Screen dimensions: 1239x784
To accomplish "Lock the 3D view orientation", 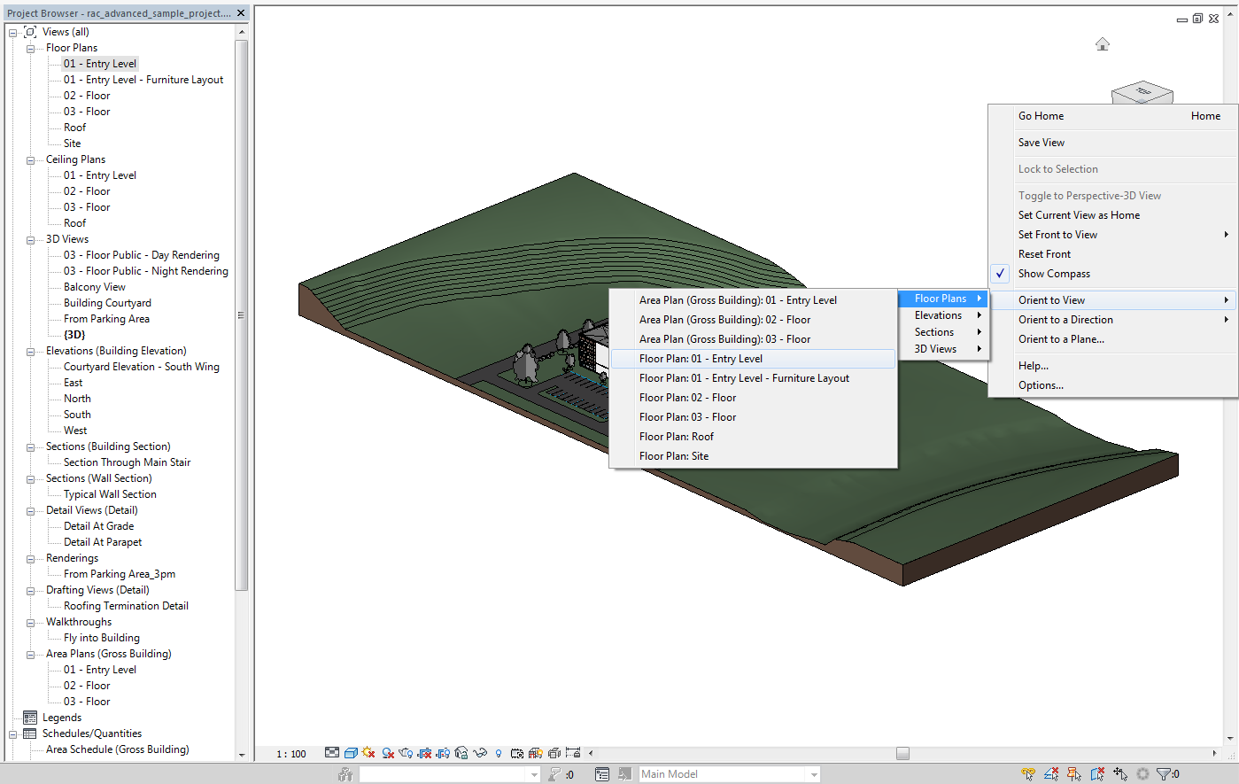I will pos(460,752).
